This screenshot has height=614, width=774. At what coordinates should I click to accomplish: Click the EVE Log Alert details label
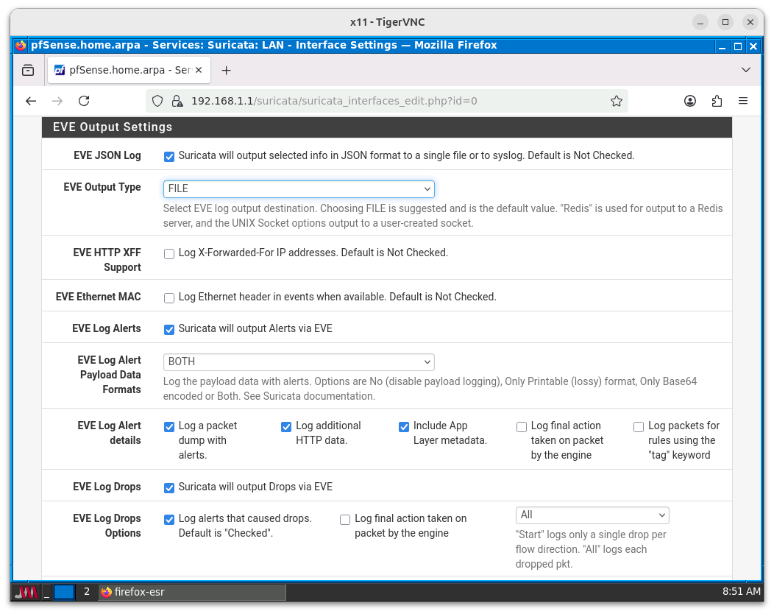tap(109, 433)
